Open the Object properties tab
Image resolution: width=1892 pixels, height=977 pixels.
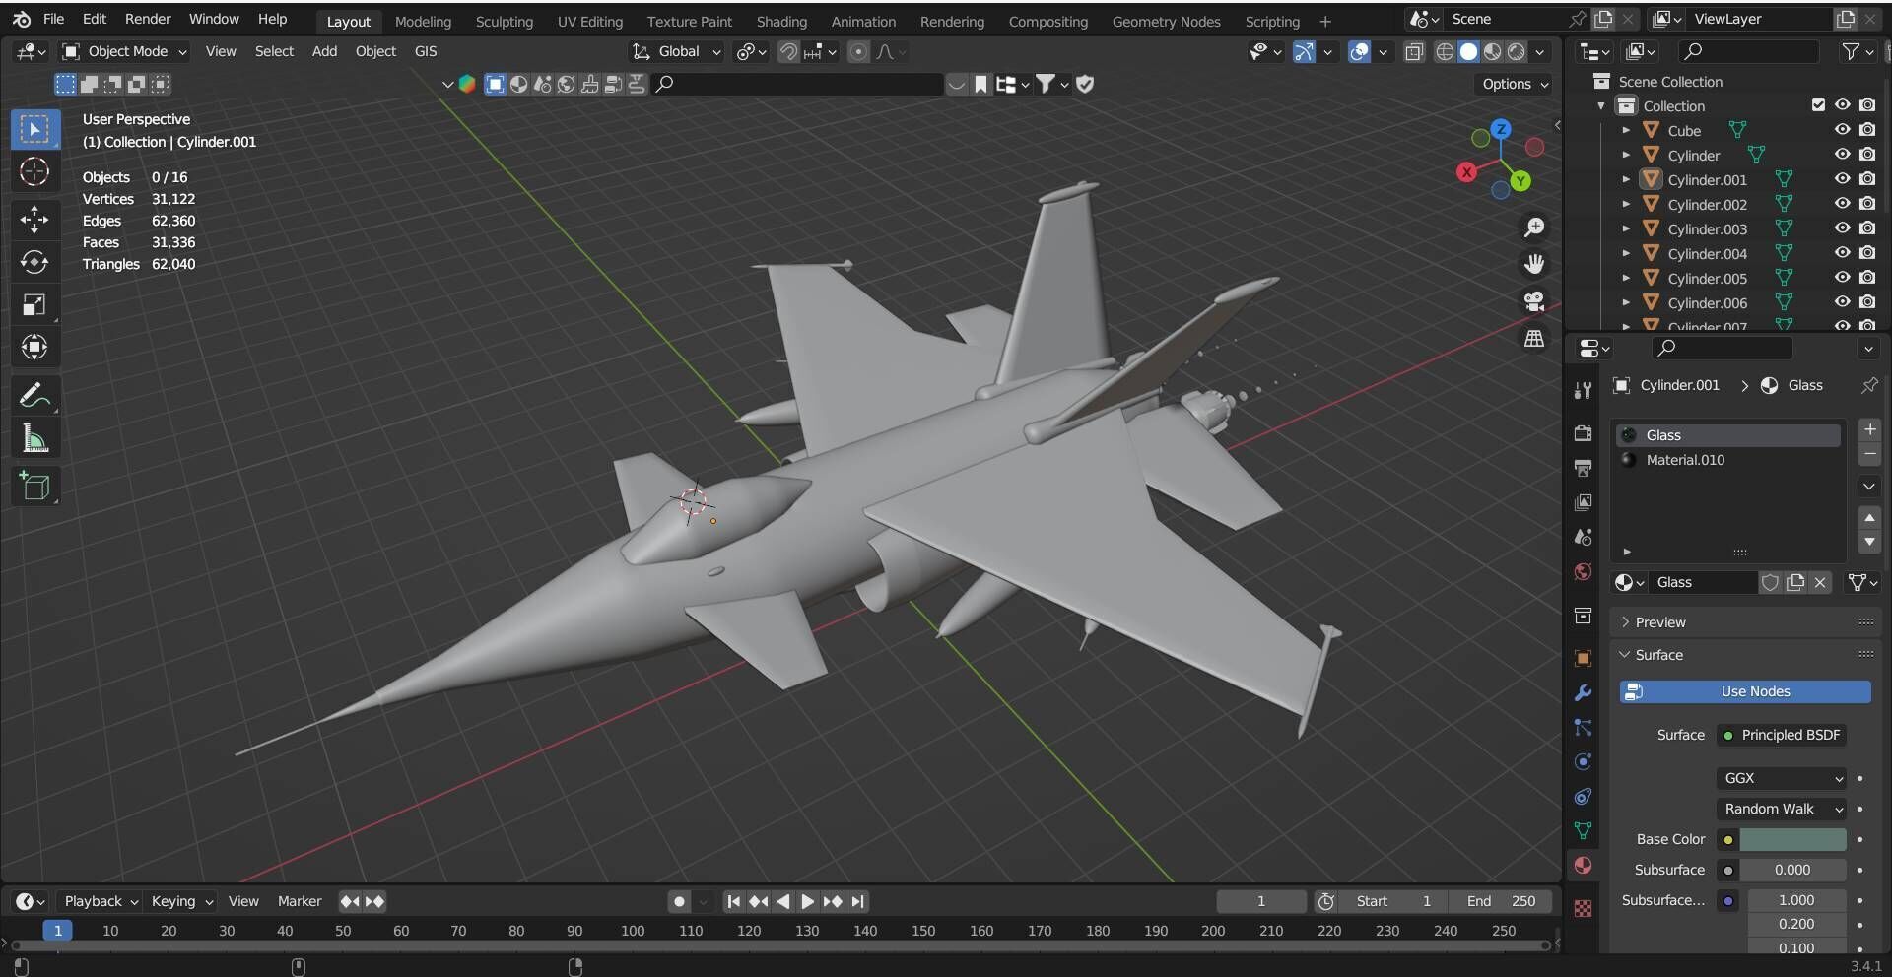click(x=1583, y=658)
